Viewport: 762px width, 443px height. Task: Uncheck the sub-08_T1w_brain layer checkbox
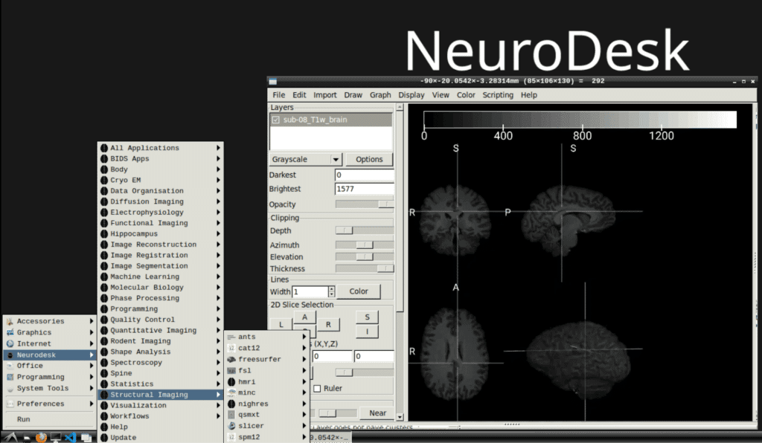(x=275, y=120)
